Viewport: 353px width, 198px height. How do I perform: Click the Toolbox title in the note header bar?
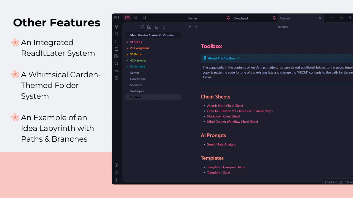283,27
